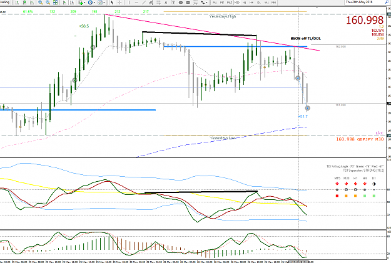Screen dimensions: 391x263
Task: Open the chart templates icon
Action: (100, 2)
